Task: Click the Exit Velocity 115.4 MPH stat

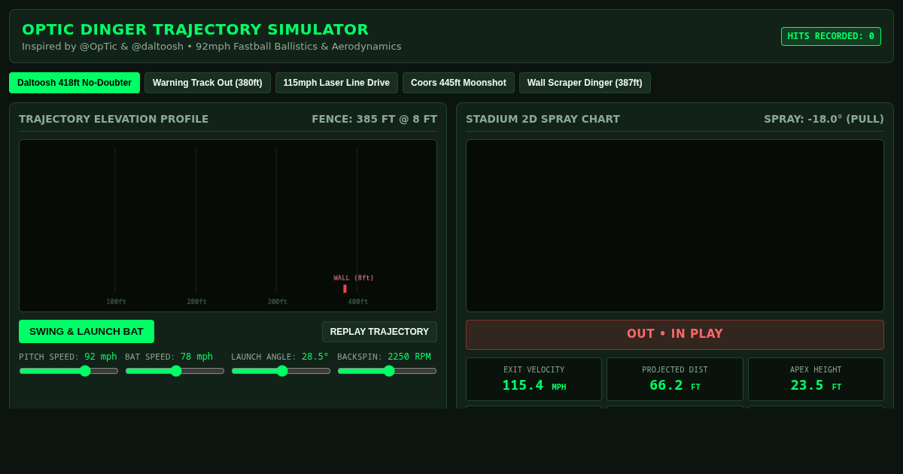Action: coord(534,379)
